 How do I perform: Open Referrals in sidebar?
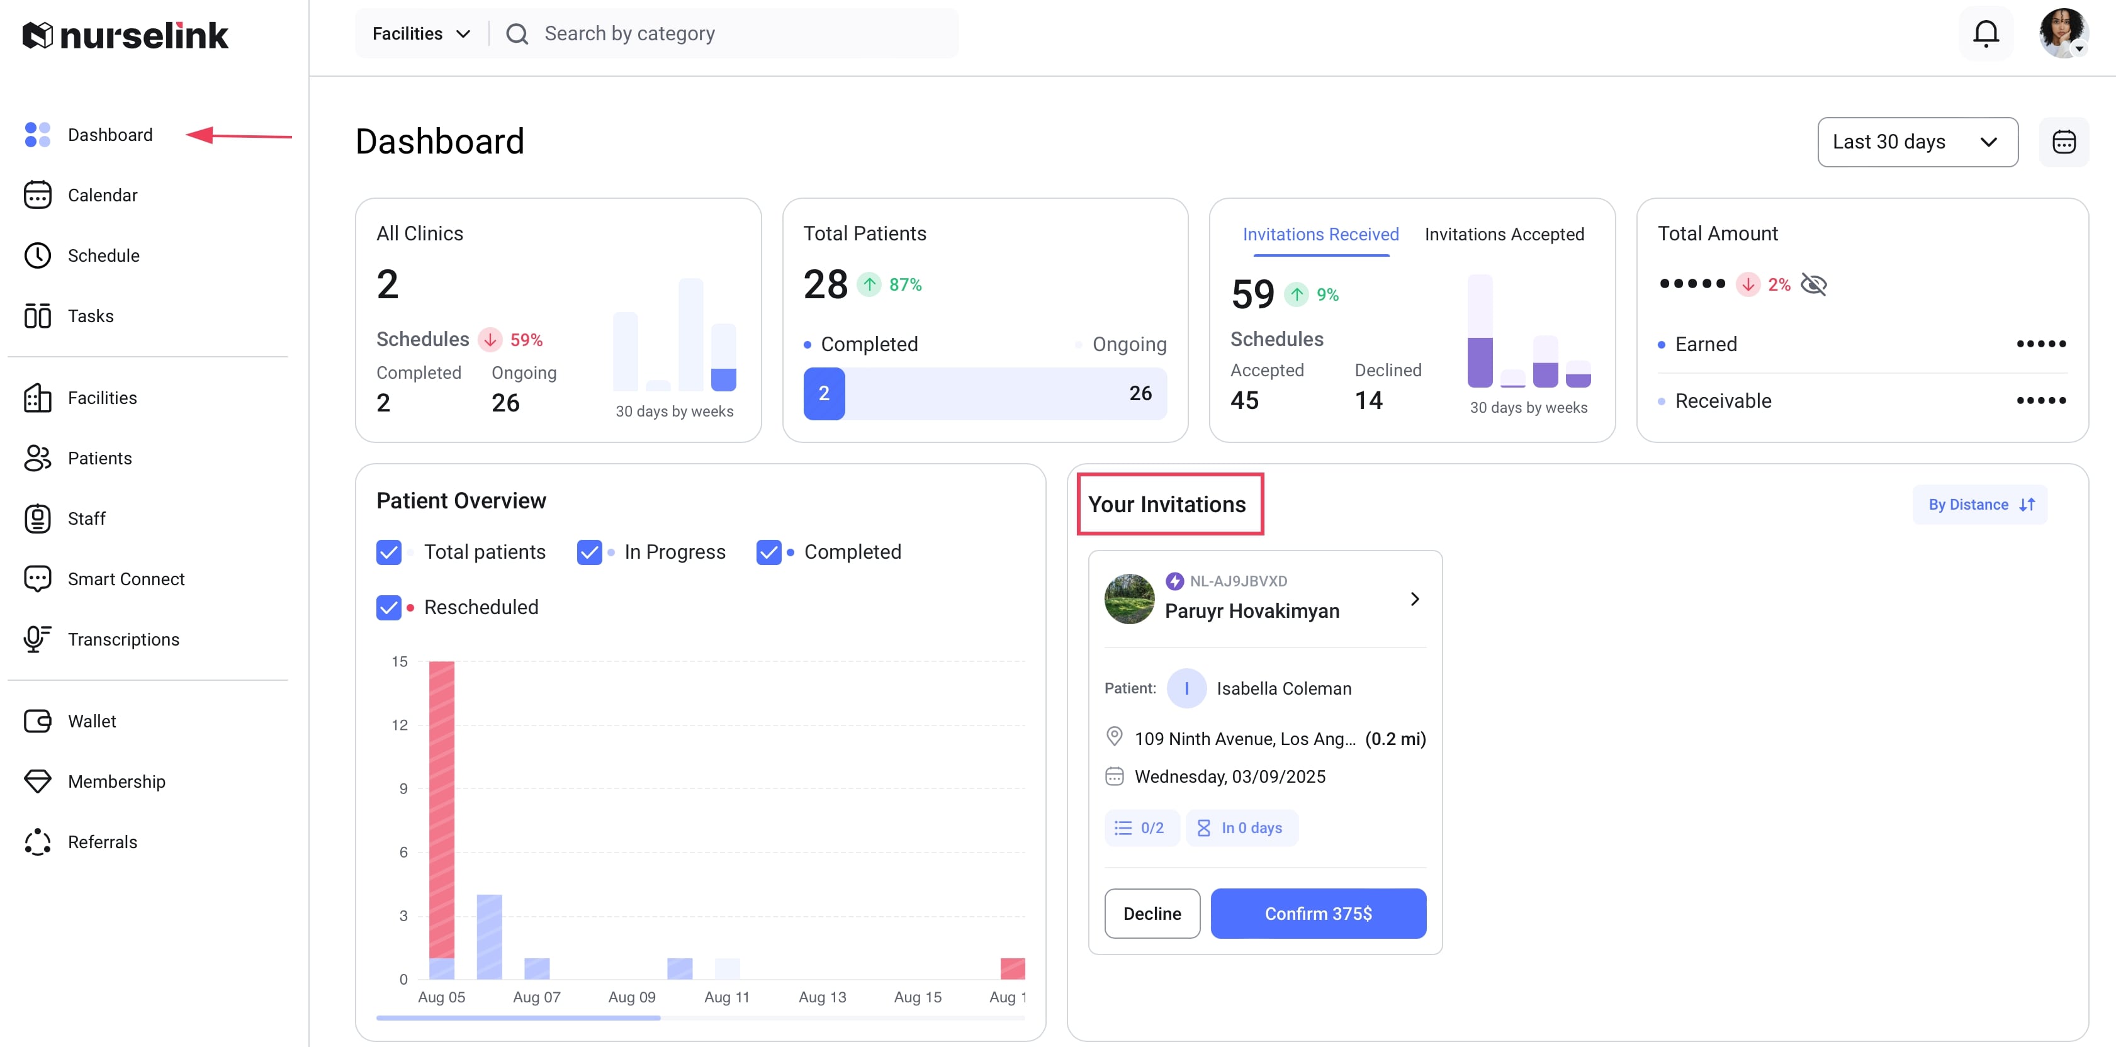[x=102, y=842]
